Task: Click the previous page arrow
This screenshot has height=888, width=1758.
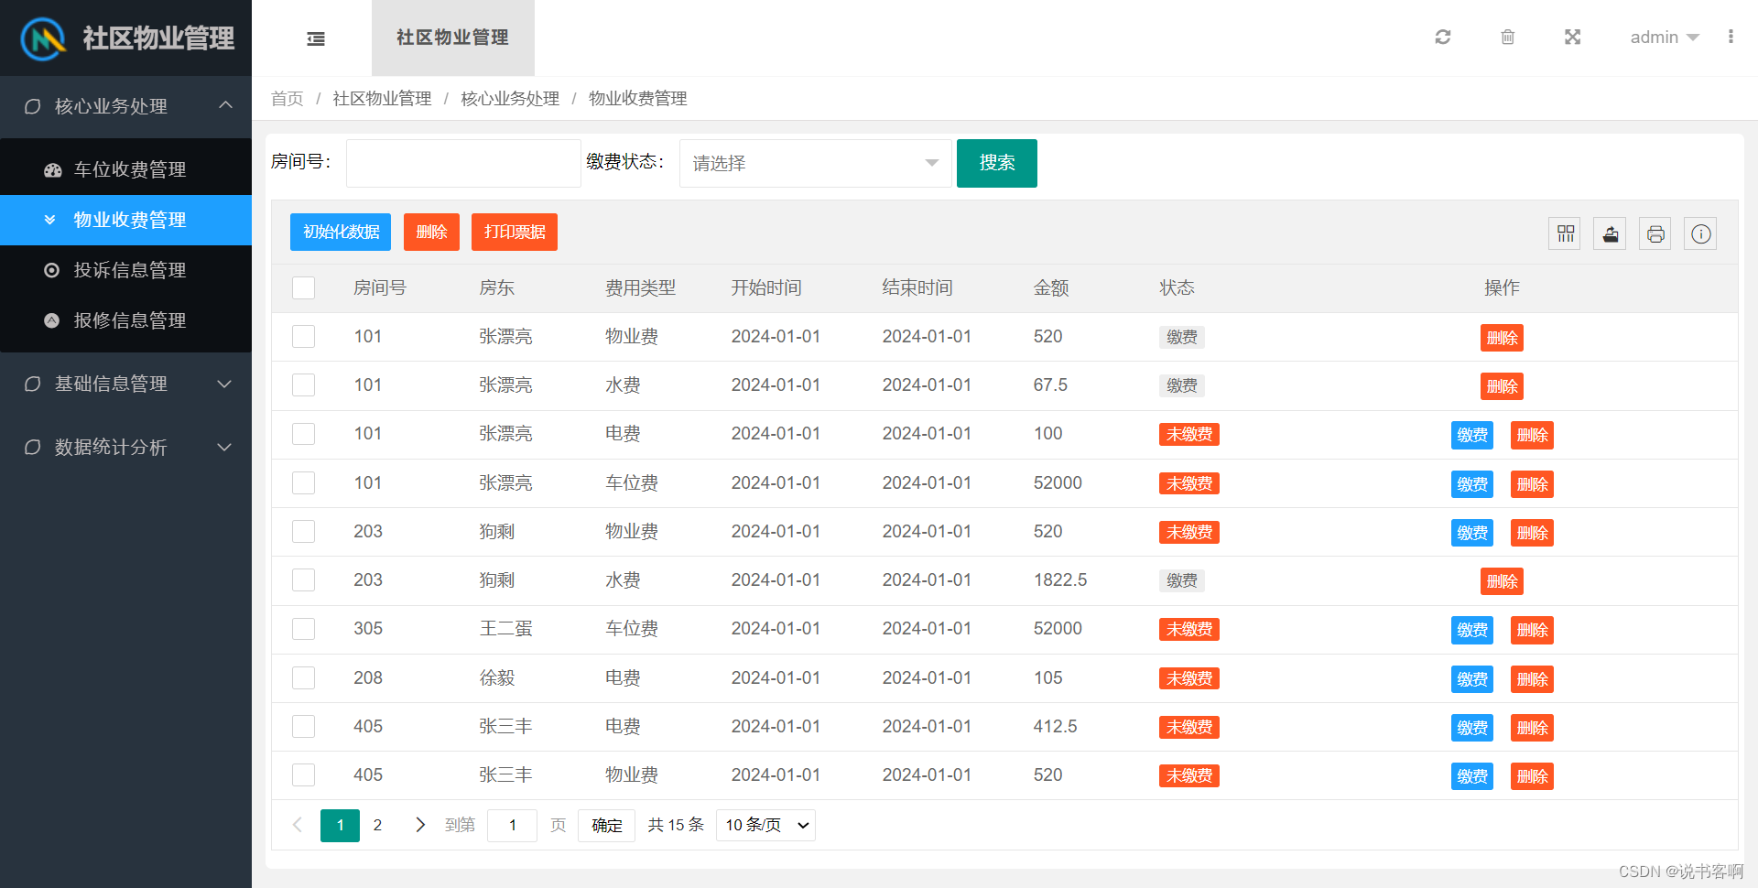Action: point(298,825)
